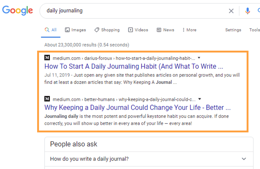Switch to the Images tab
260x169 pixels.
point(75,30)
